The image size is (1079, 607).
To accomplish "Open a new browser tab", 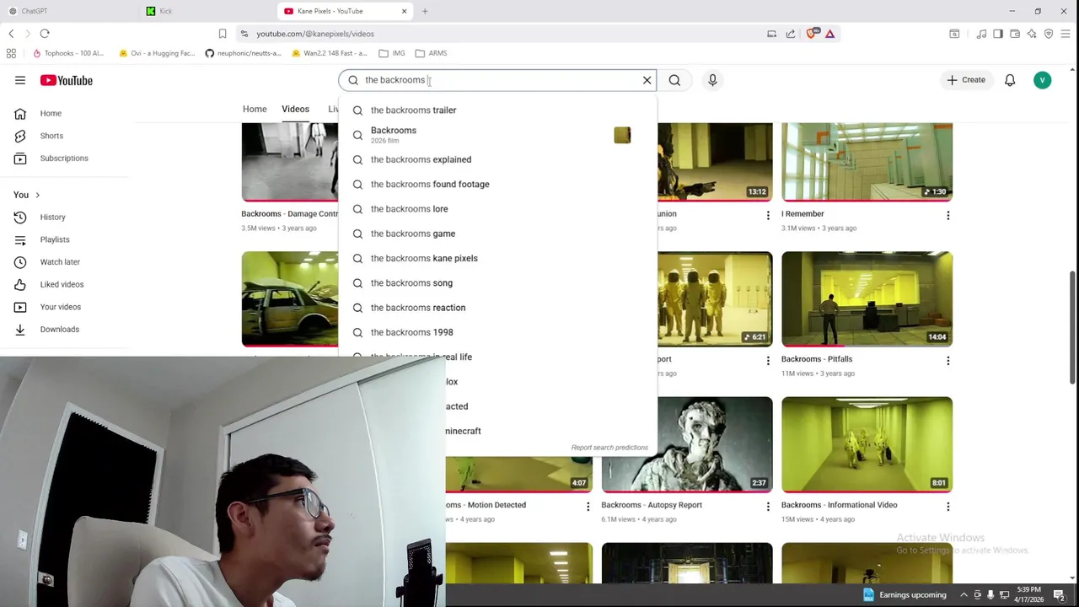I will tap(425, 11).
